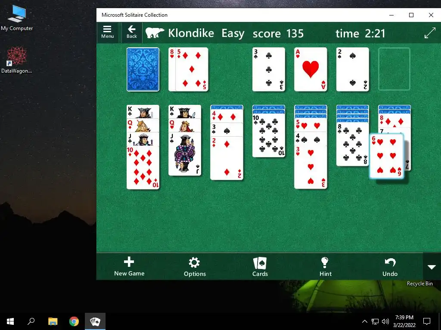
Task: Select the 5 of hearts card
Action: coord(311,125)
